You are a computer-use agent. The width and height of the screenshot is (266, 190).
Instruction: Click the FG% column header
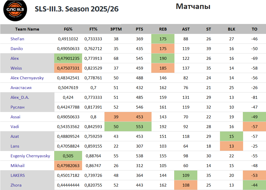[68, 29]
